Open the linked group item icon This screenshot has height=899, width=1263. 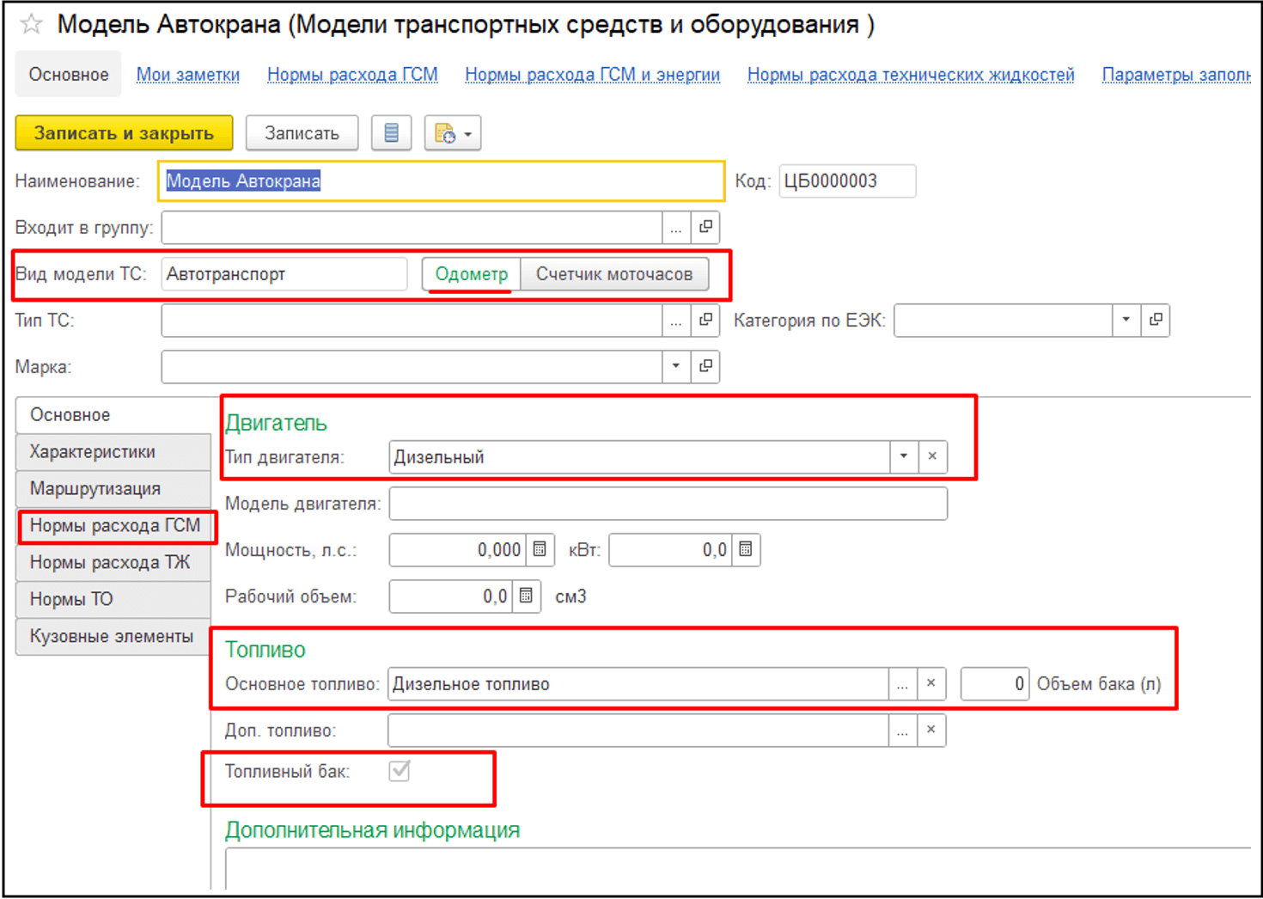(x=705, y=227)
